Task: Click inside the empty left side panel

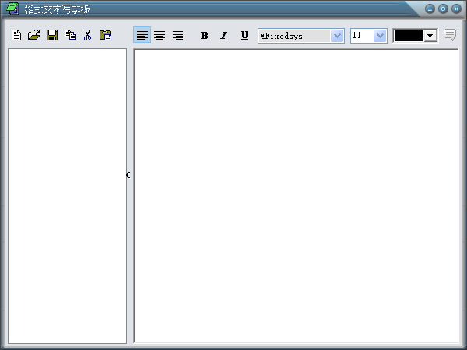Action: click(67, 194)
